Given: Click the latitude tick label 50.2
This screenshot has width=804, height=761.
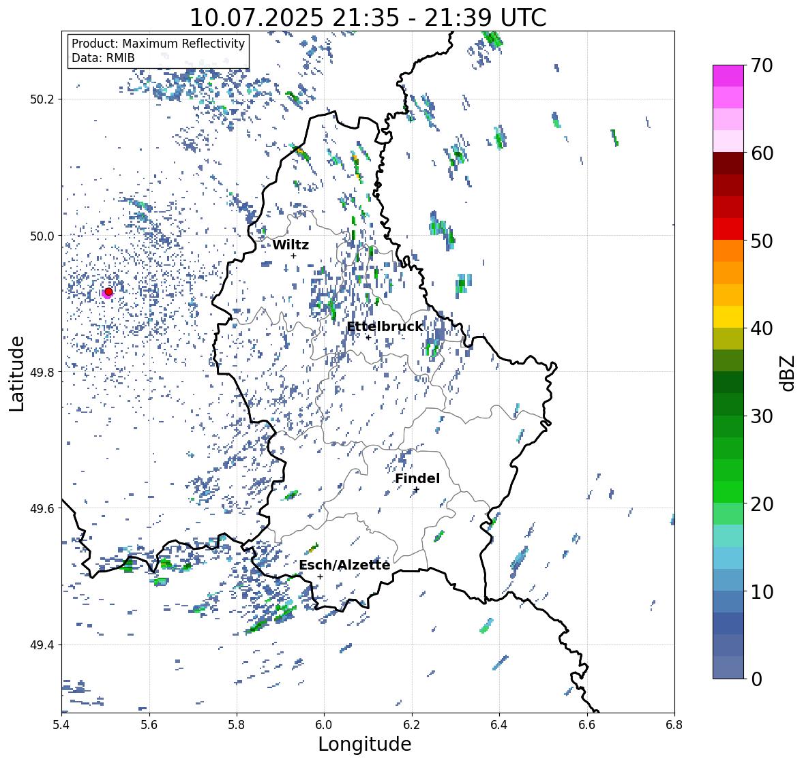Looking at the screenshot, I should click(x=42, y=99).
